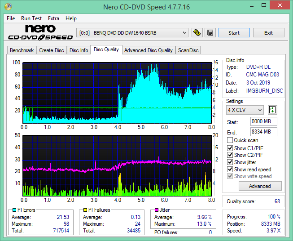Click the Nero CD-DVD Speed logo

[40, 32]
